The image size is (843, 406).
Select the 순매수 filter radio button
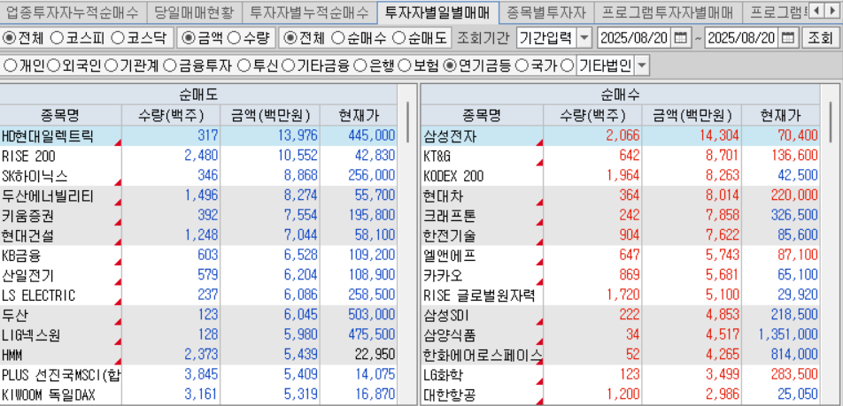[x=337, y=38]
